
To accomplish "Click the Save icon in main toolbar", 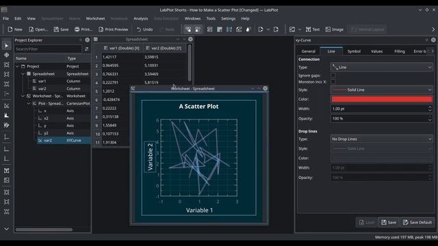I will tap(56, 29).
